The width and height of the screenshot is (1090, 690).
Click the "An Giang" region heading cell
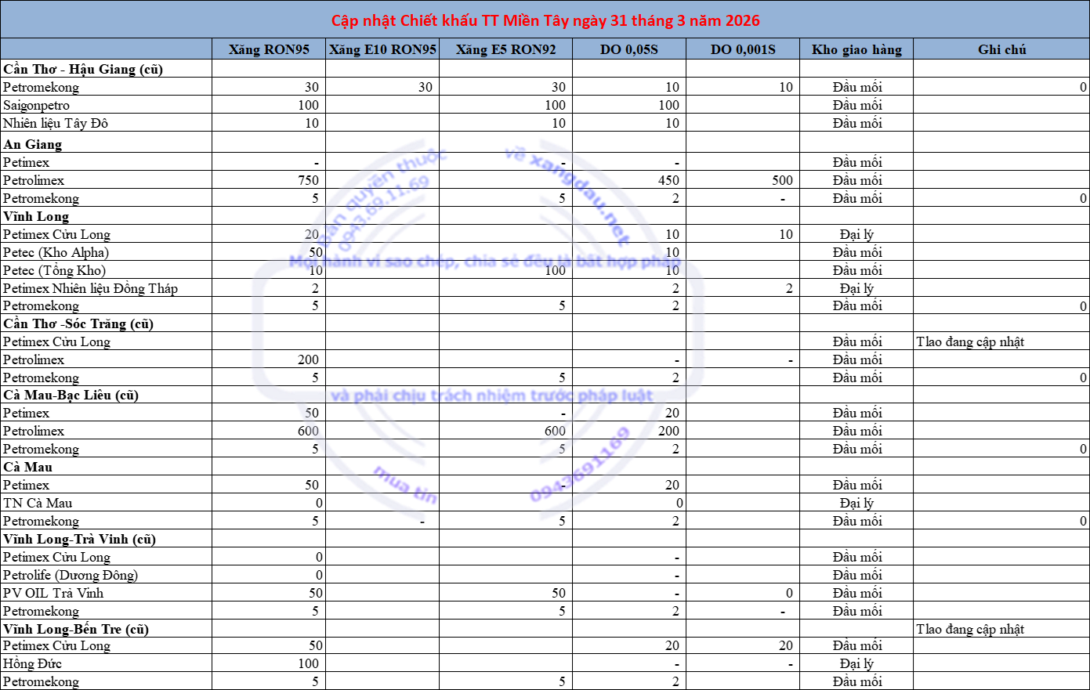tap(33, 144)
